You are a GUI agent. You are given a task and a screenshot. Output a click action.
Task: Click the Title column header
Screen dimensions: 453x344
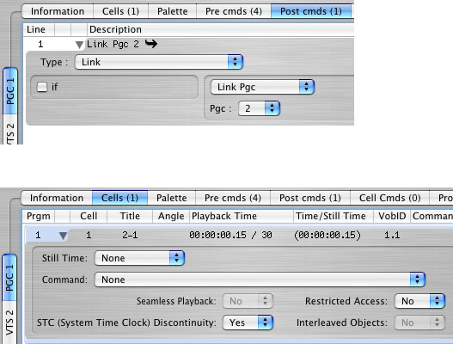[x=130, y=216]
